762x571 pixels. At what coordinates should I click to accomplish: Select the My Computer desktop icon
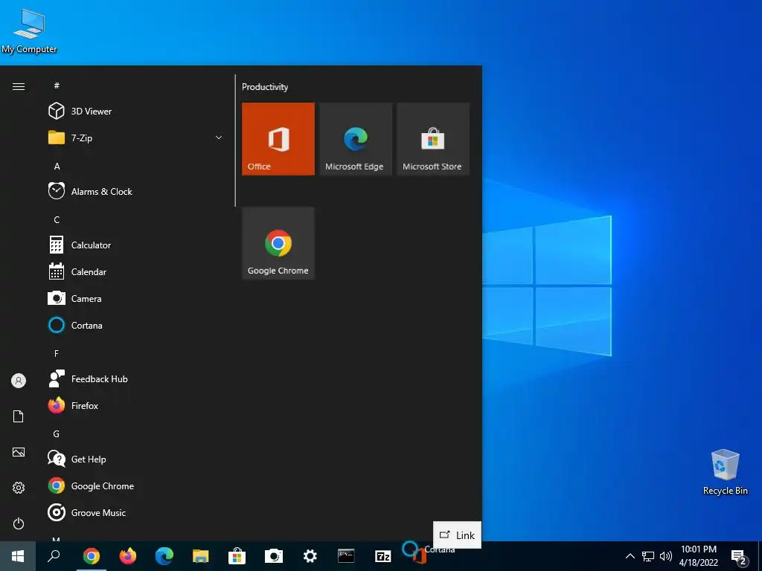tap(29, 31)
